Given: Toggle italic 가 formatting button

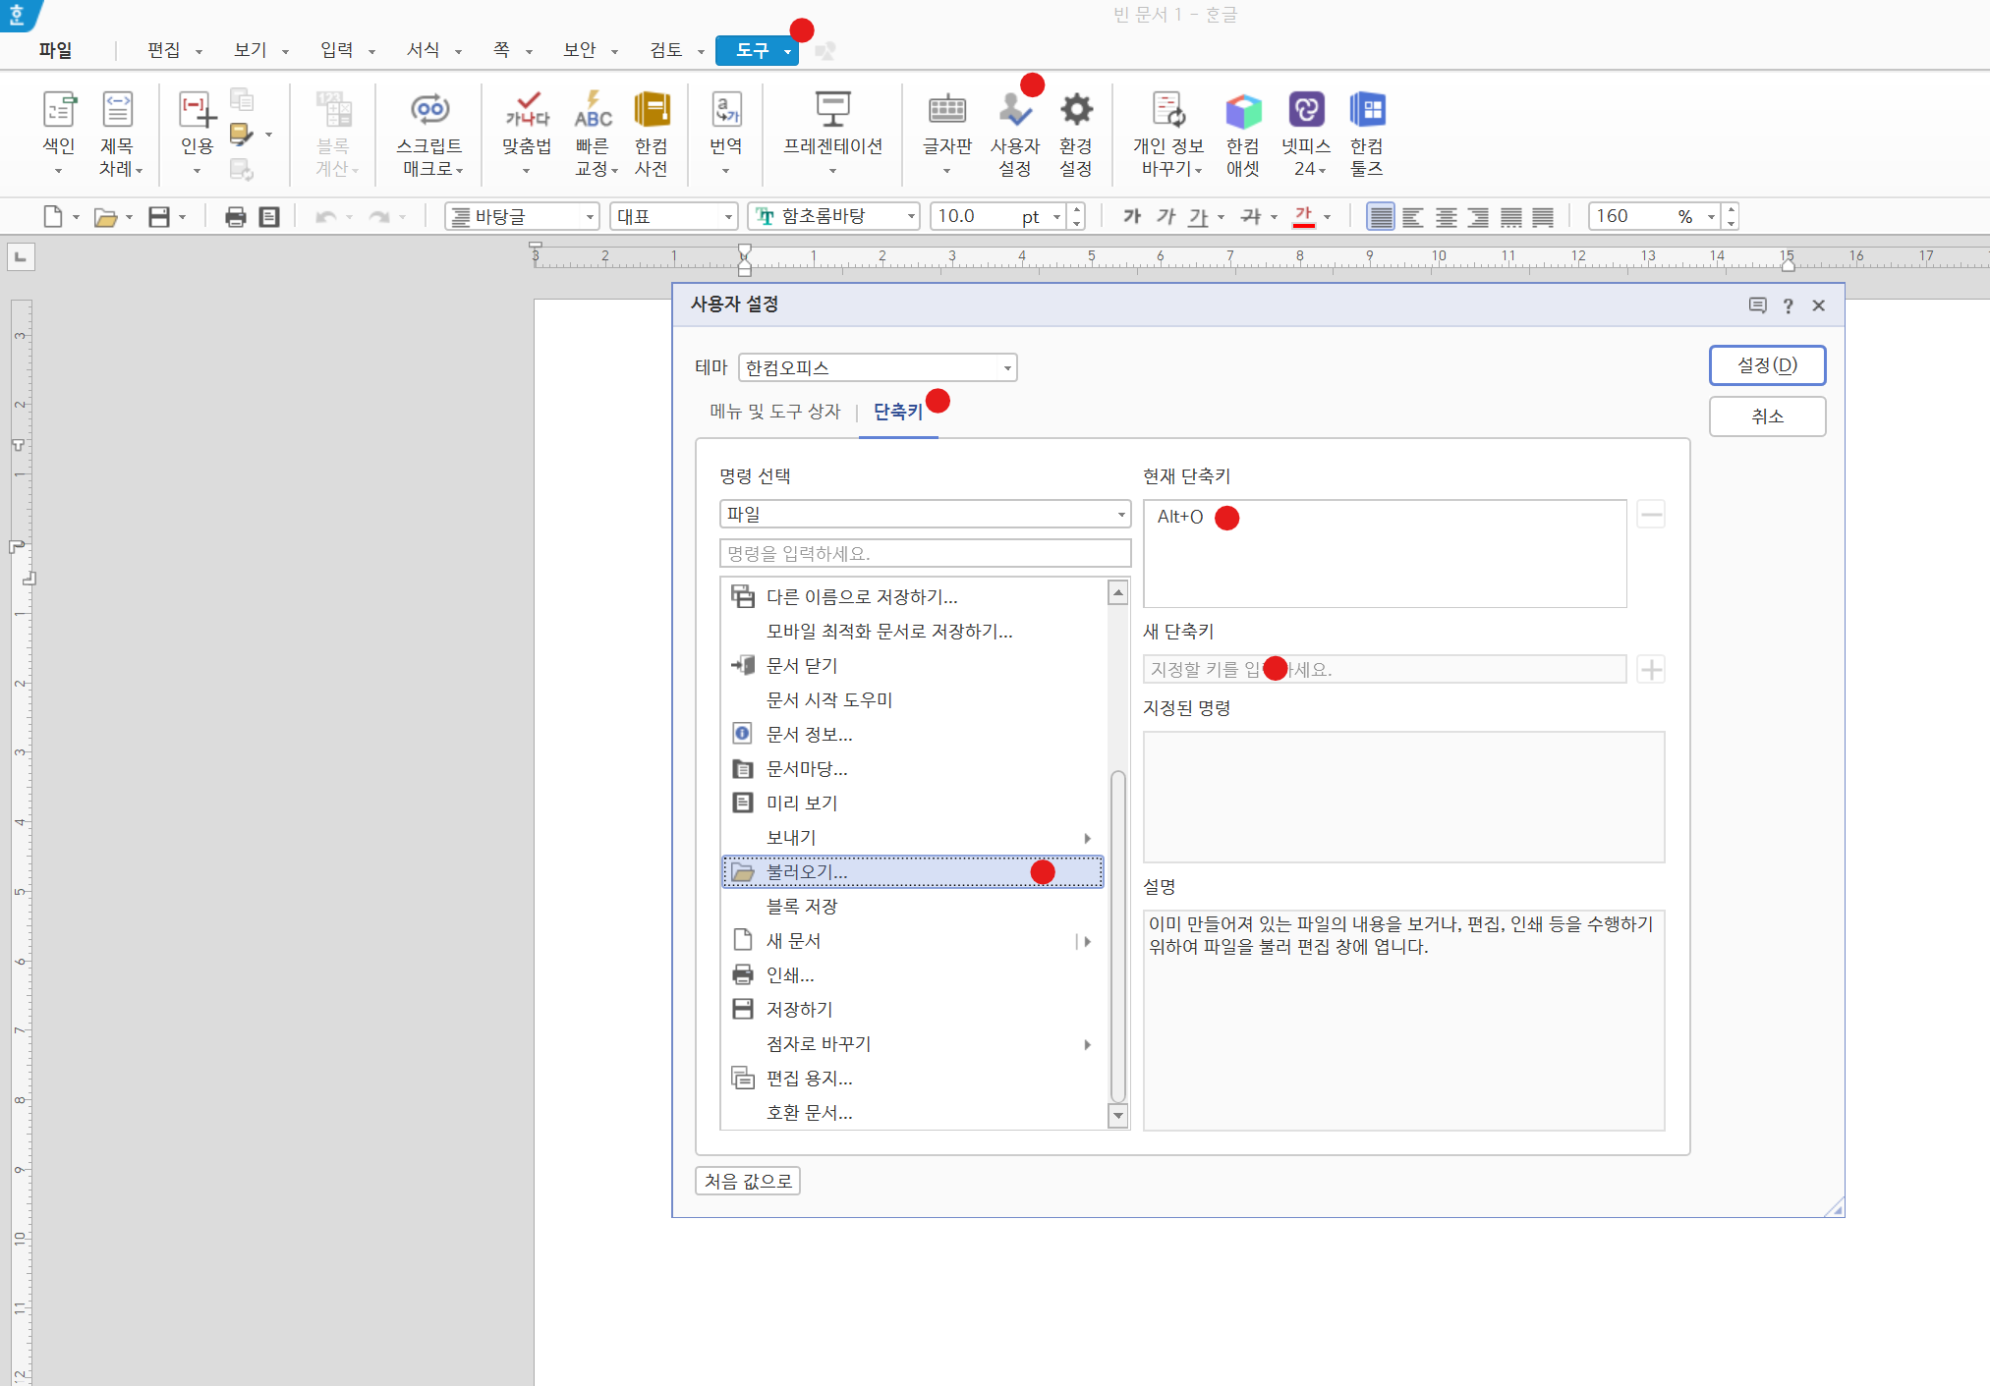Looking at the screenshot, I should (1166, 216).
